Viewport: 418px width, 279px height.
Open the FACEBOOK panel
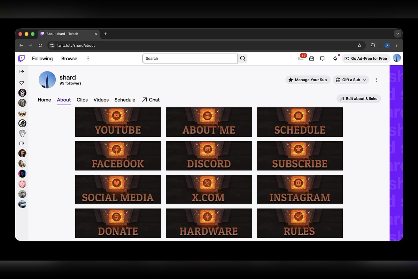pyautogui.click(x=118, y=156)
